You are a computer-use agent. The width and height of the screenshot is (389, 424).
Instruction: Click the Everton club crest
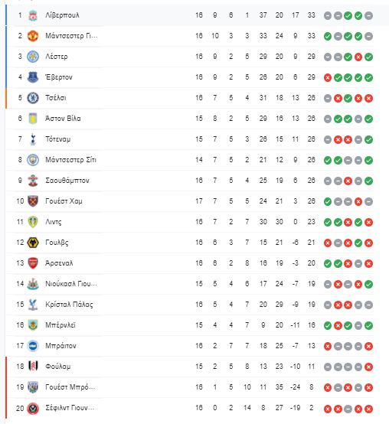pyautogui.click(x=33, y=77)
